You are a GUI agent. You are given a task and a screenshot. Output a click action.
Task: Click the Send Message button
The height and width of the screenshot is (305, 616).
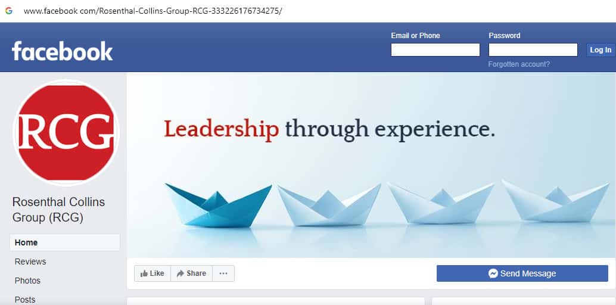(522, 273)
